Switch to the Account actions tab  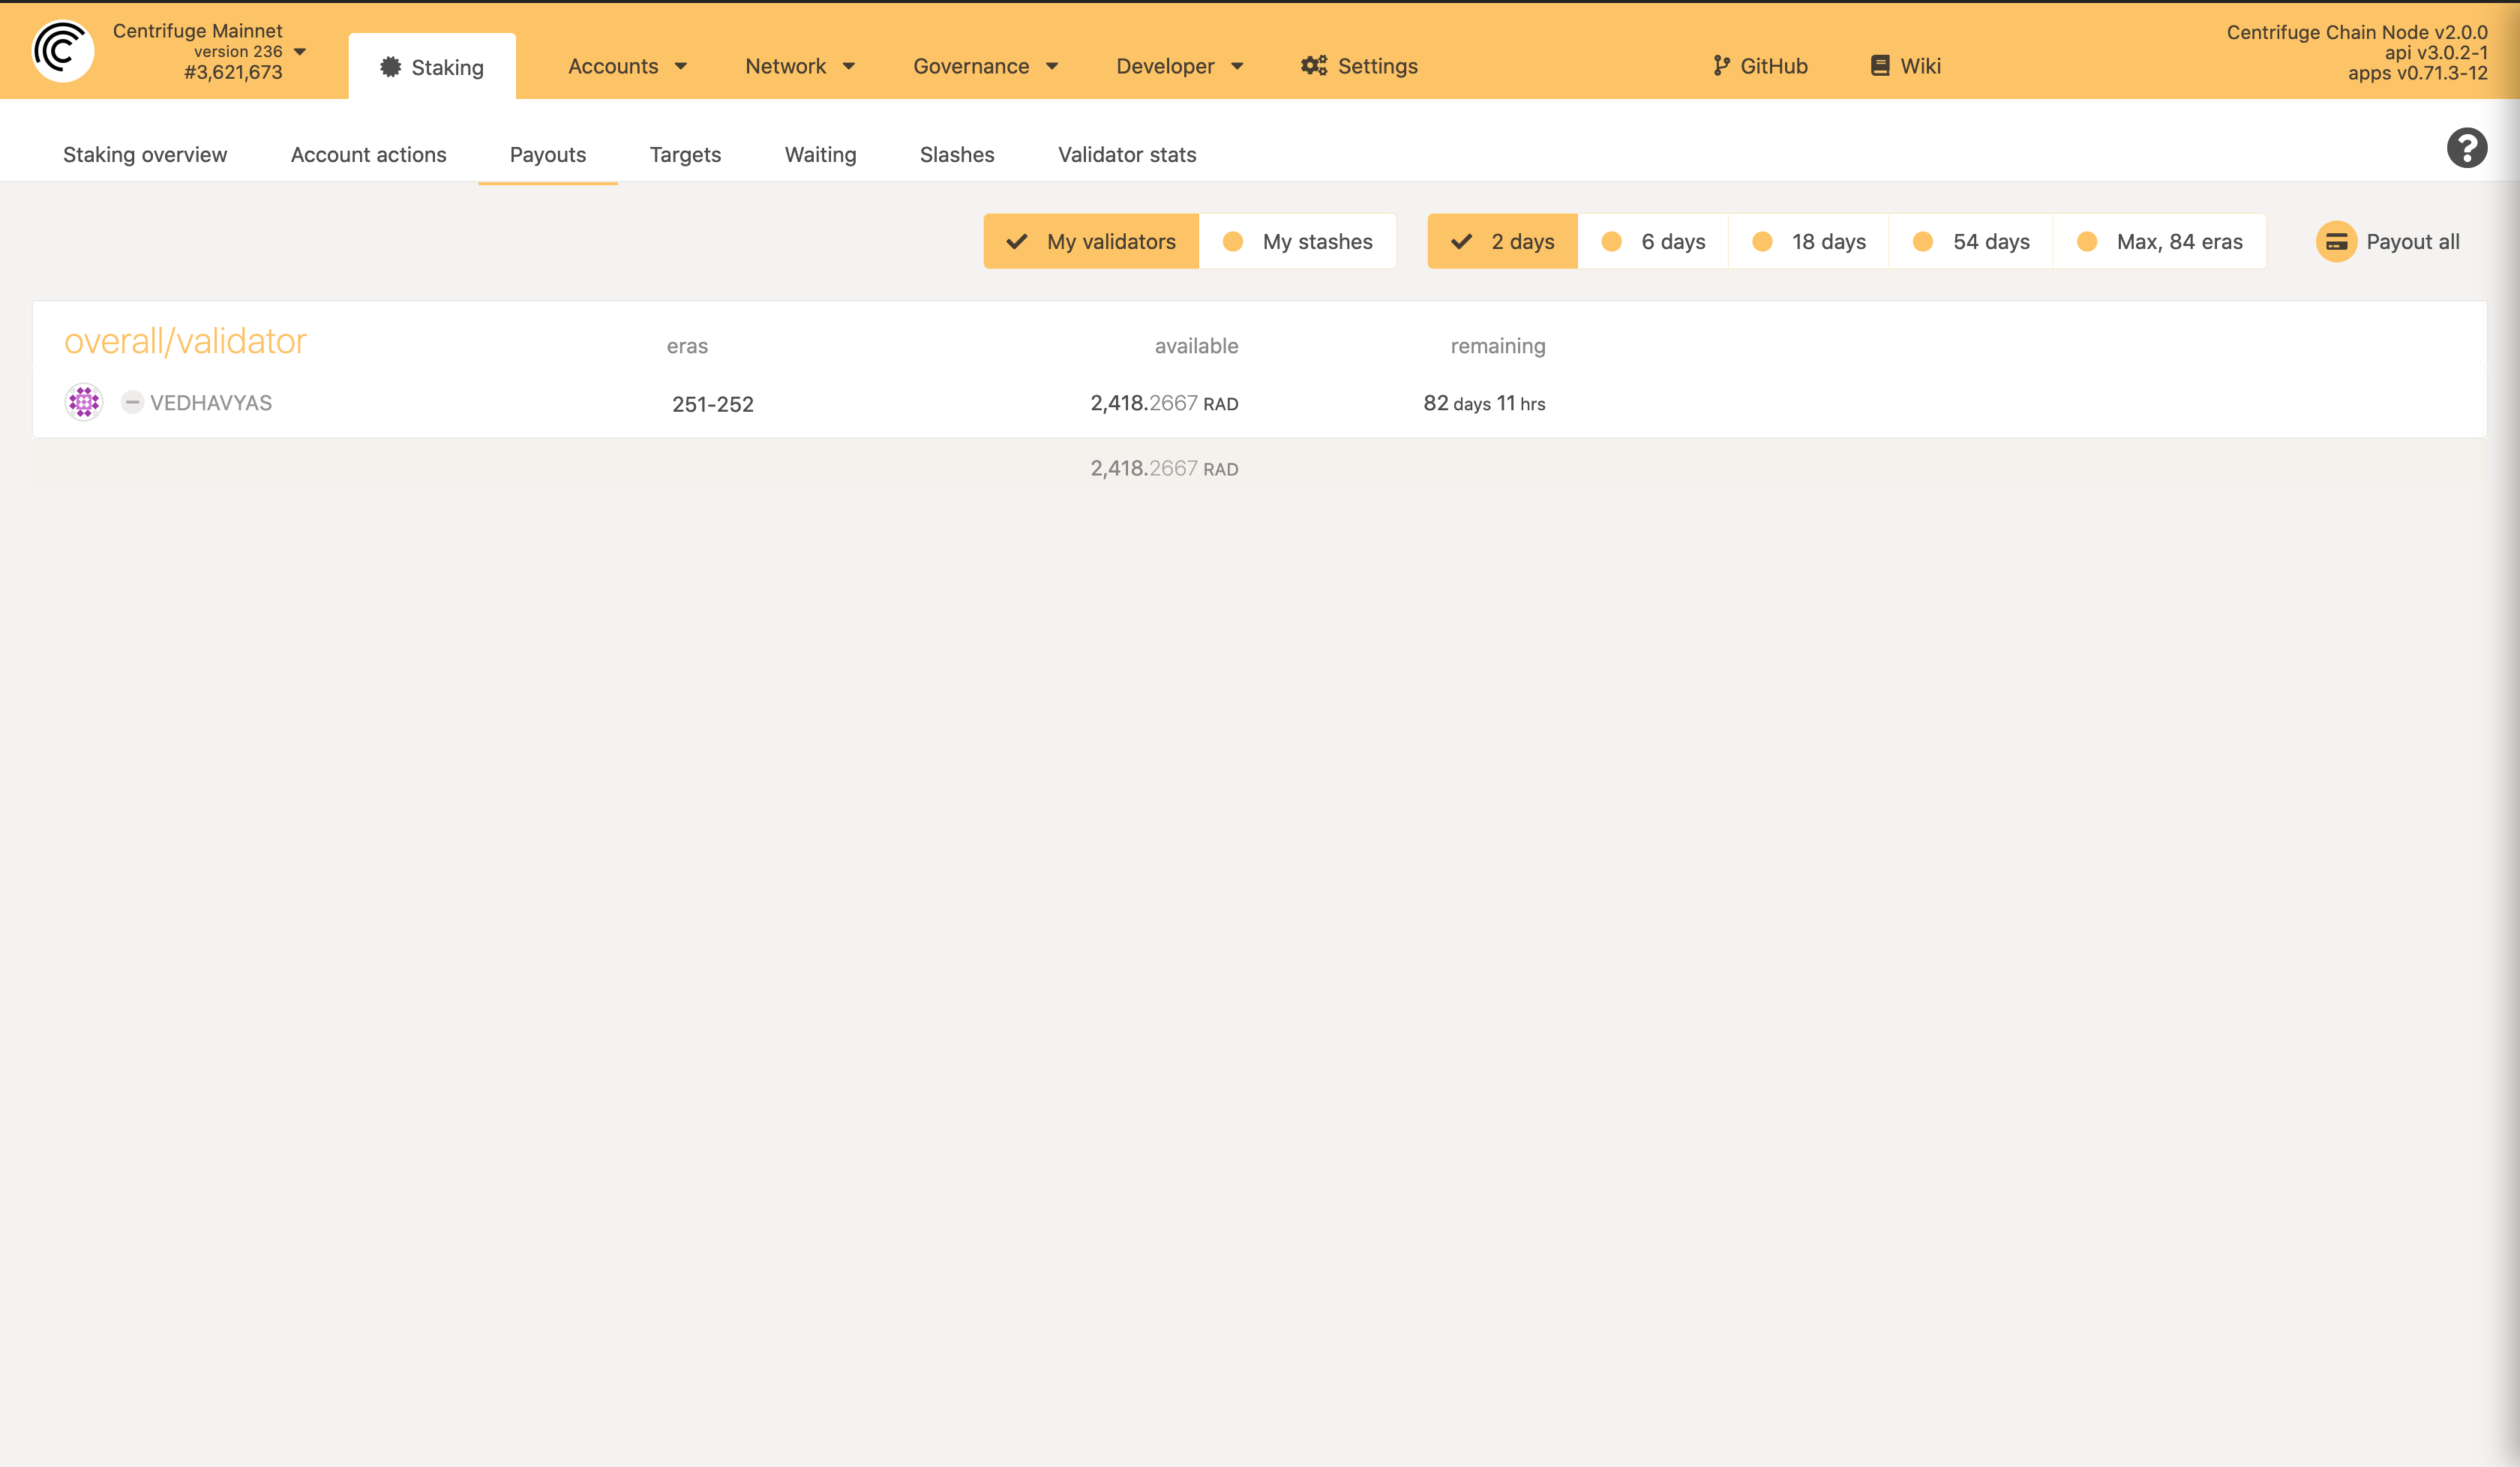(369, 154)
